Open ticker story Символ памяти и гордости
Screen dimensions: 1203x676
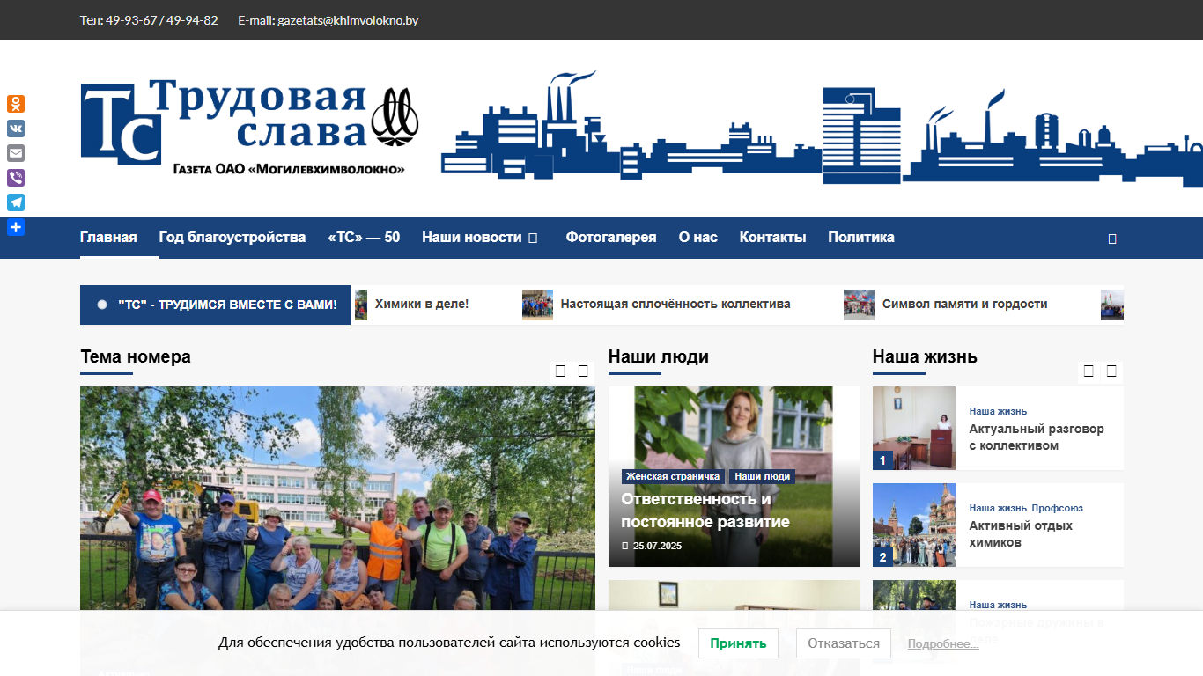pos(965,304)
